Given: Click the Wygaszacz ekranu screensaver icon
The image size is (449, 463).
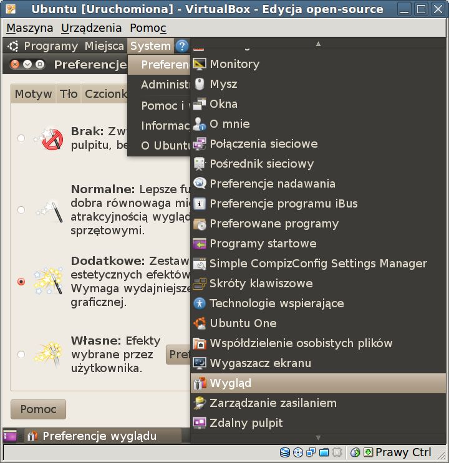Looking at the screenshot, I should click(200, 363).
